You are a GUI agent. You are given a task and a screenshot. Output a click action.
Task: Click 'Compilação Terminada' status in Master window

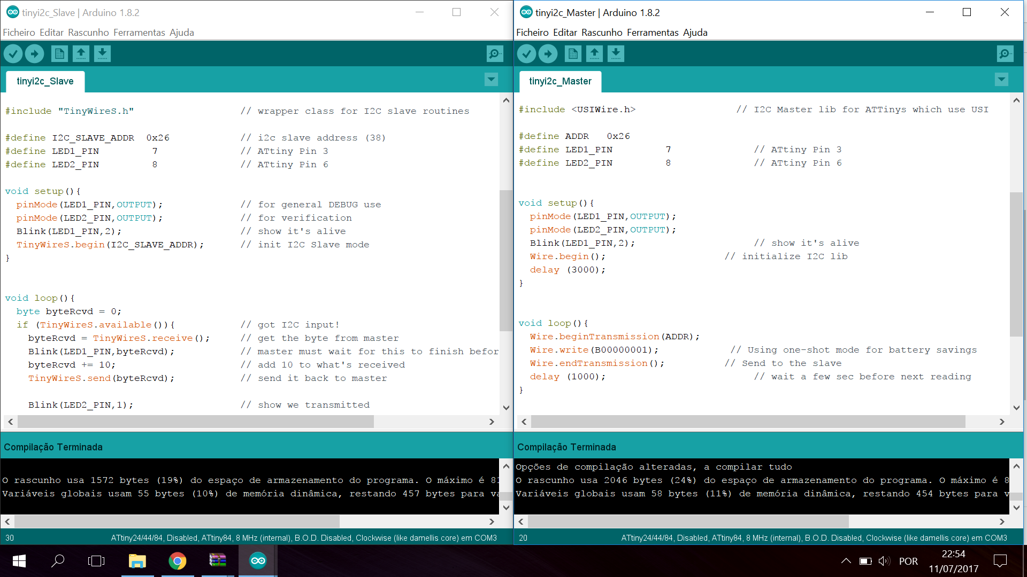[x=566, y=447]
